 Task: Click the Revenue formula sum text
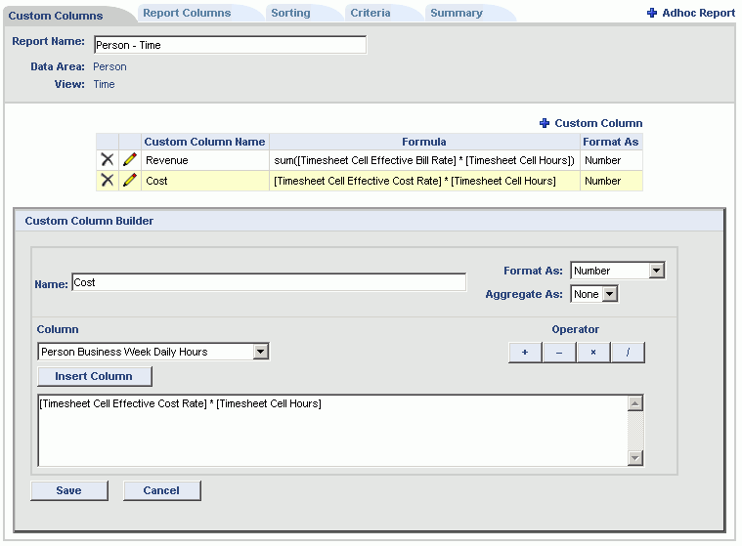point(424,160)
